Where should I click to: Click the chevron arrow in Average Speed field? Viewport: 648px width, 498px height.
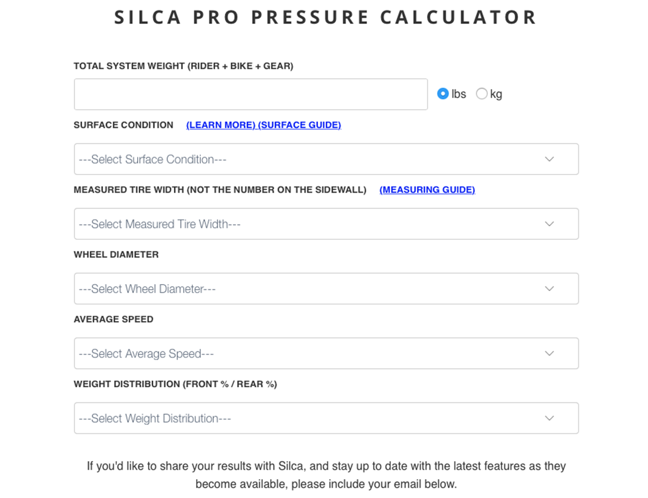tap(549, 354)
